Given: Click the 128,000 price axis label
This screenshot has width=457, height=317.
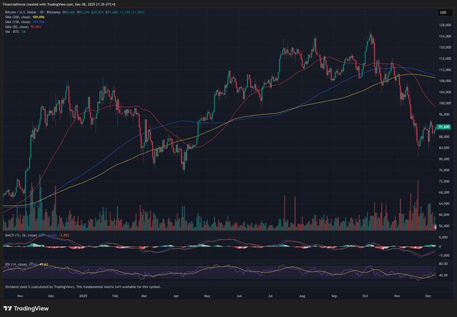Looking at the screenshot, I should pyautogui.click(x=444, y=25).
